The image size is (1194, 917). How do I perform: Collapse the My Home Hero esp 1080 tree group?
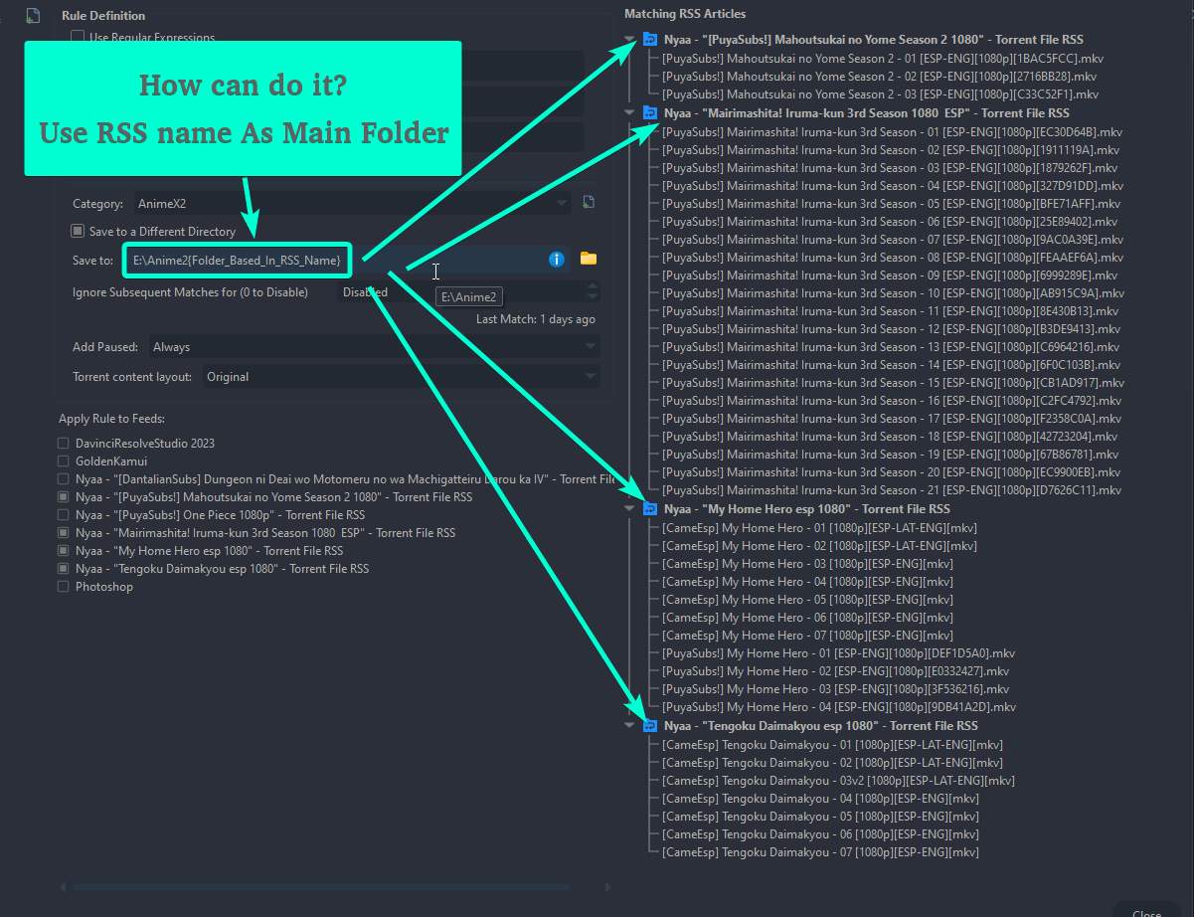(x=629, y=509)
